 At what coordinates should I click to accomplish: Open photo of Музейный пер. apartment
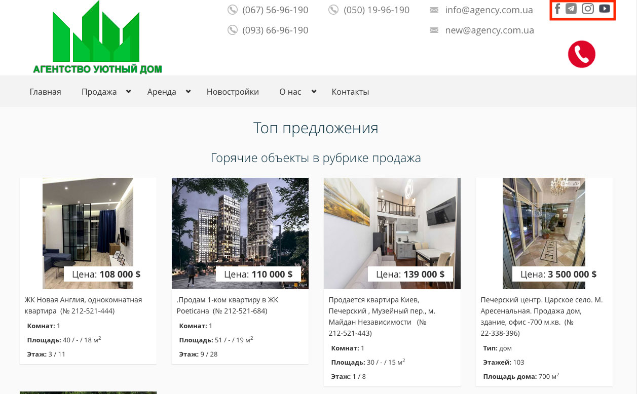392,233
